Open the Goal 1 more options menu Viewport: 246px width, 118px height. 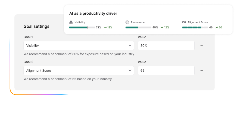pyautogui.click(x=202, y=46)
